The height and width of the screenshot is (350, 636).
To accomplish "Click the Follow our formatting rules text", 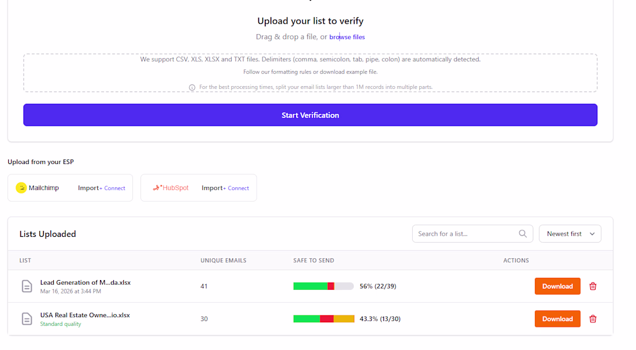I will (x=310, y=72).
